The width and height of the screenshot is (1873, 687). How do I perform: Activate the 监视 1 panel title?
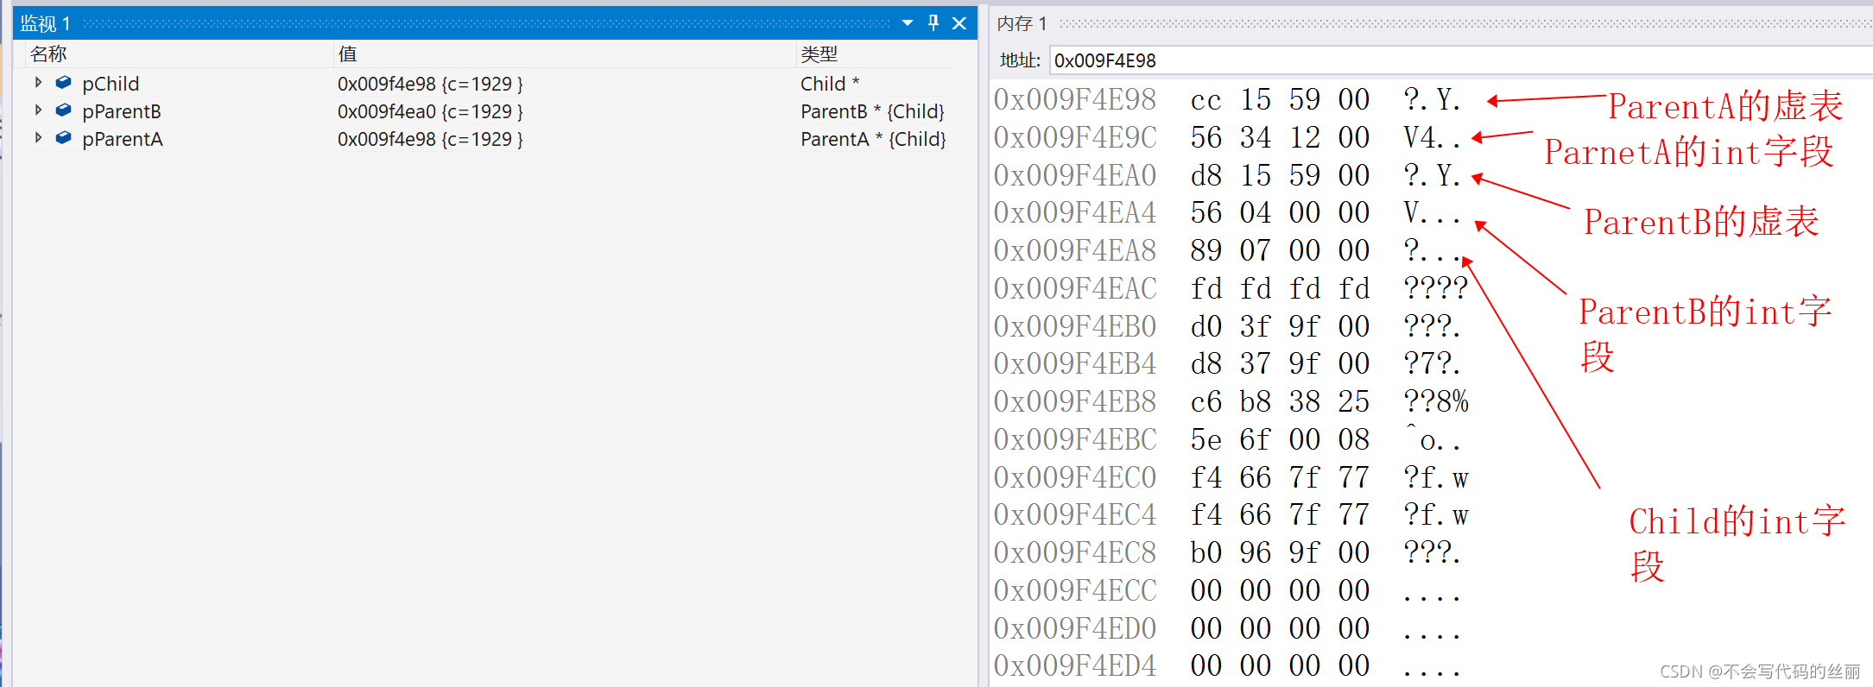(x=45, y=23)
